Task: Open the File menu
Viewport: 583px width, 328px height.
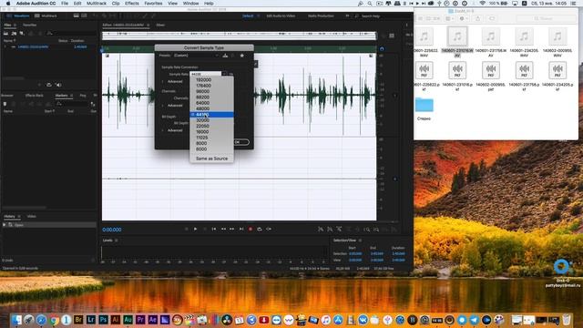Action: pos(65,4)
